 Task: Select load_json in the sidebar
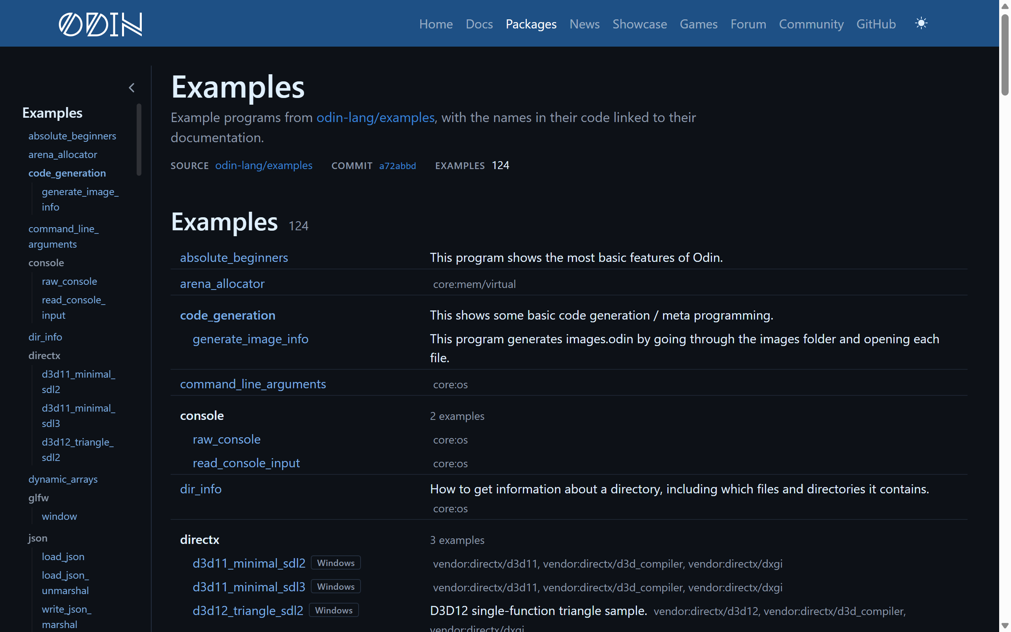(63, 557)
